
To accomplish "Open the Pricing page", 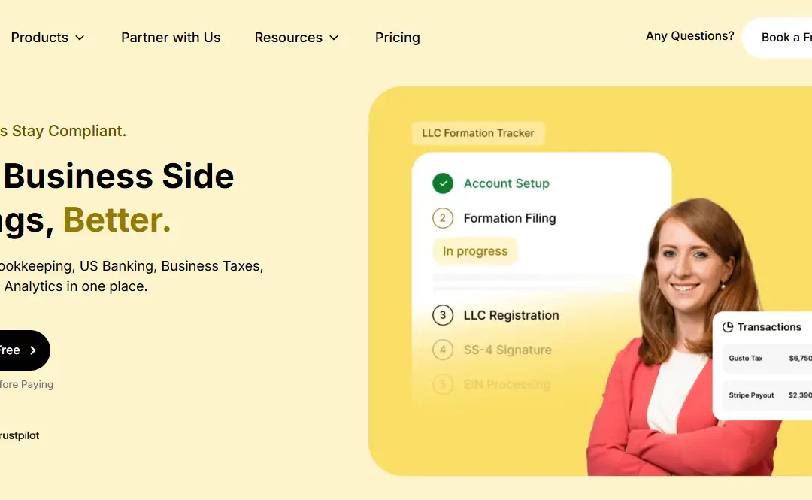I will (397, 38).
